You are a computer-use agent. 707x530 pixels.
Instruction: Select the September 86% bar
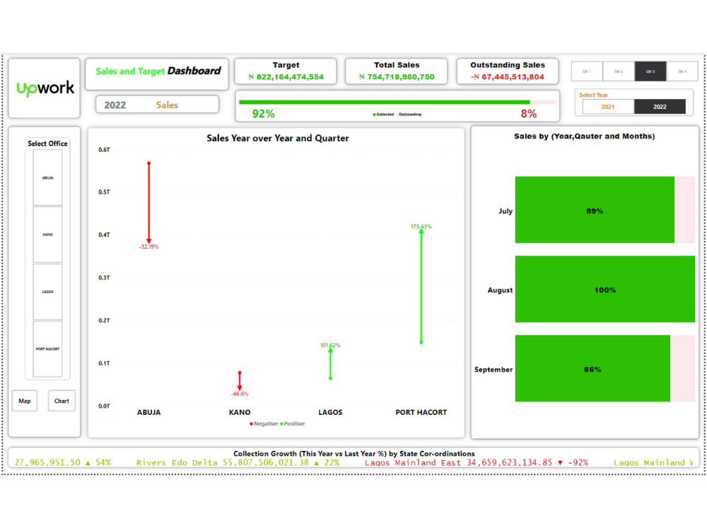[592, 369]
